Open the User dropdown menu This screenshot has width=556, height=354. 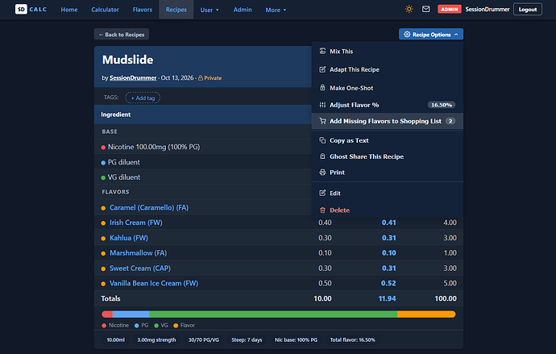coord(210,10)
